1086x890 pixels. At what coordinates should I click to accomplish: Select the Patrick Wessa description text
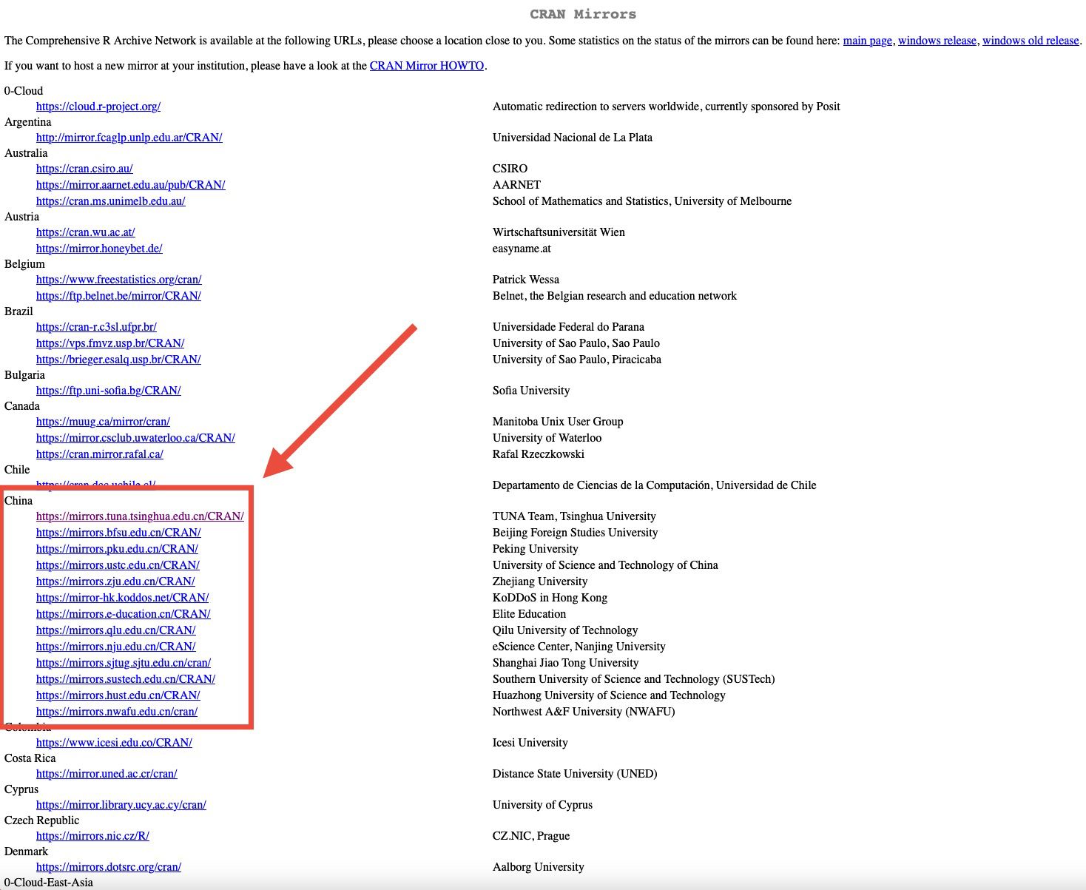526,280
